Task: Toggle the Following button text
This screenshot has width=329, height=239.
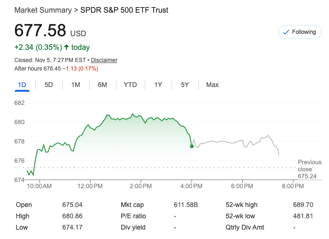Action: coord(304,32)
